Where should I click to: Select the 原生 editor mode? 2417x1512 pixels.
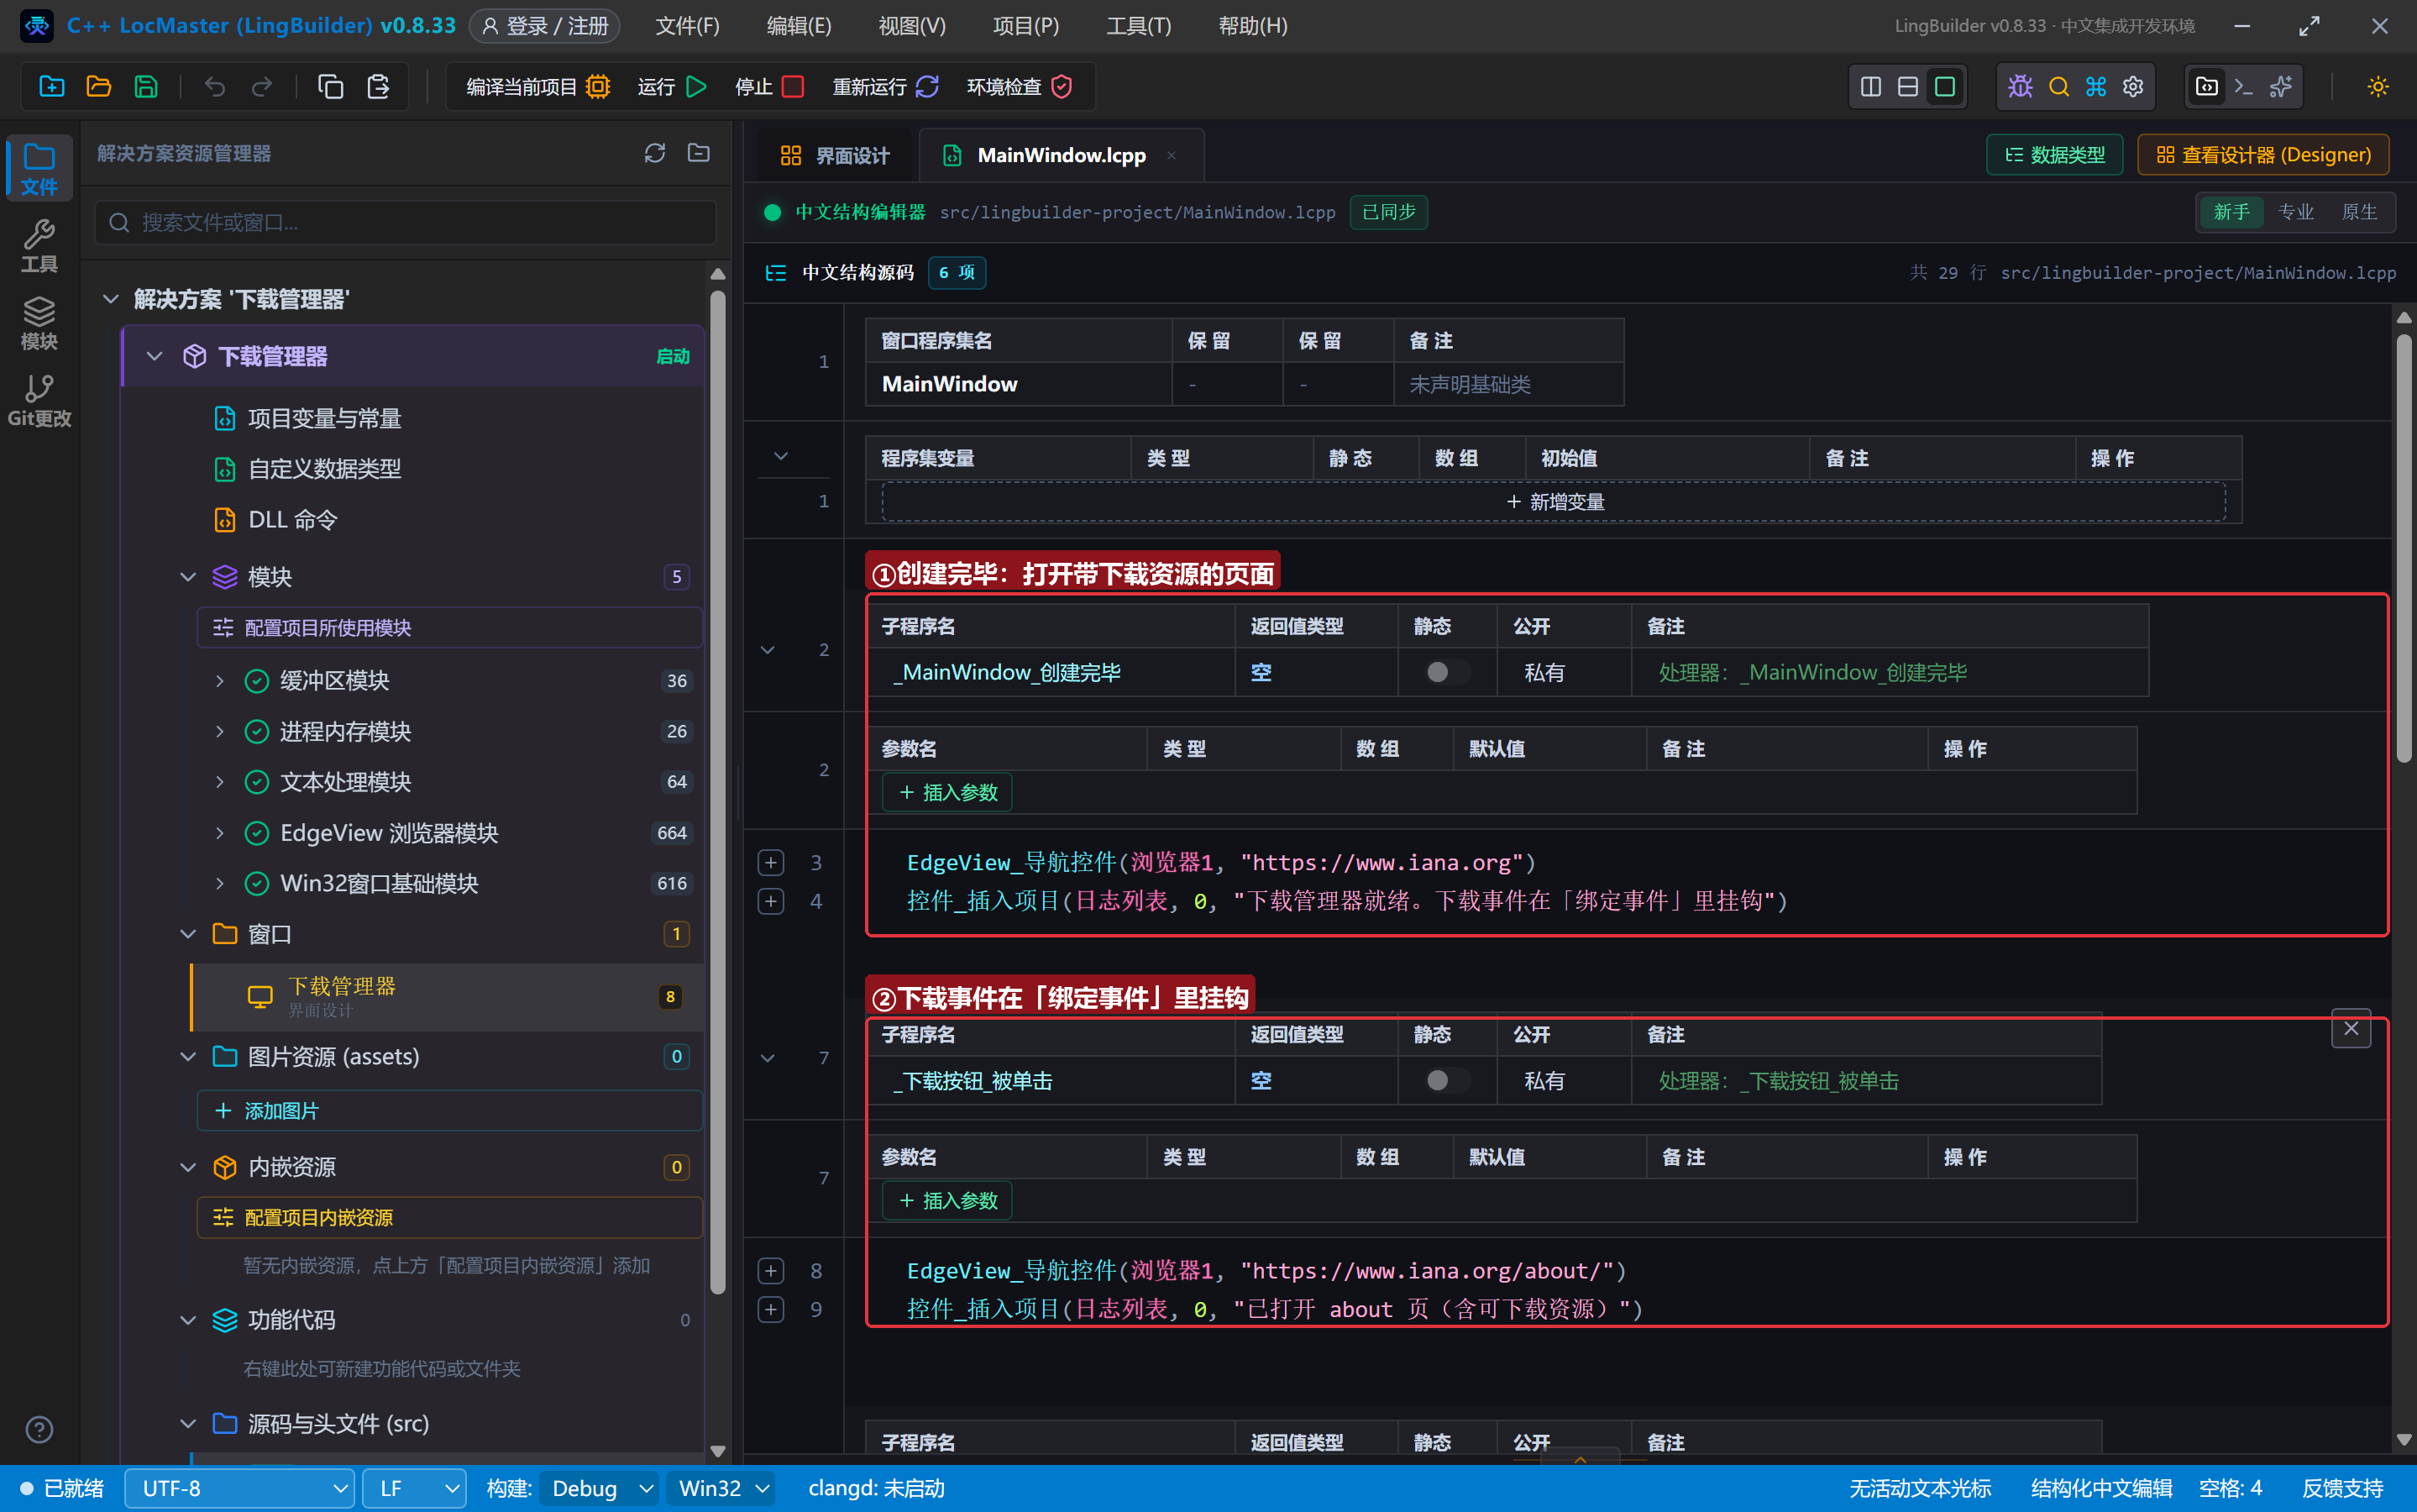tap(2359, 212)
